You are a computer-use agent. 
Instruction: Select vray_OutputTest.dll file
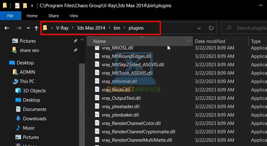(121, 98)
